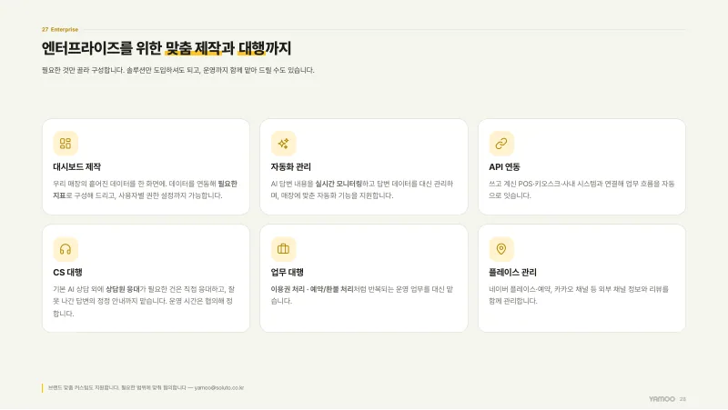
Task: Click the bold 상담원 응대 text
Action: click(123, 289)
